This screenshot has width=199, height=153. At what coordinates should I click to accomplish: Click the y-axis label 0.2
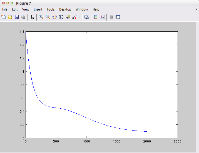[22, 125]
